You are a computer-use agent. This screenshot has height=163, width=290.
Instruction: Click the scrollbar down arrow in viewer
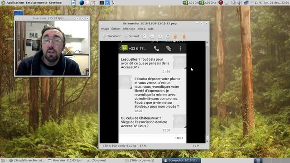(207, 141)
